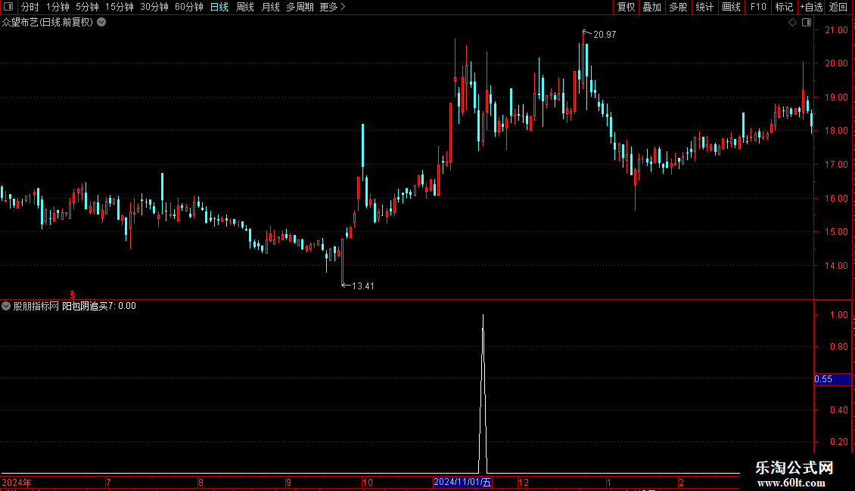Open 画线 drawing tools
Screen dimensions: 855x491
coord(731,7)
